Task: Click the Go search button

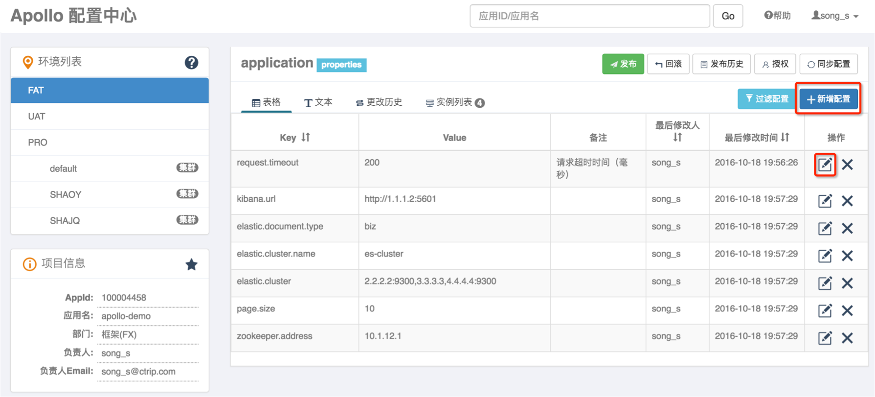Action: (728, 16)
